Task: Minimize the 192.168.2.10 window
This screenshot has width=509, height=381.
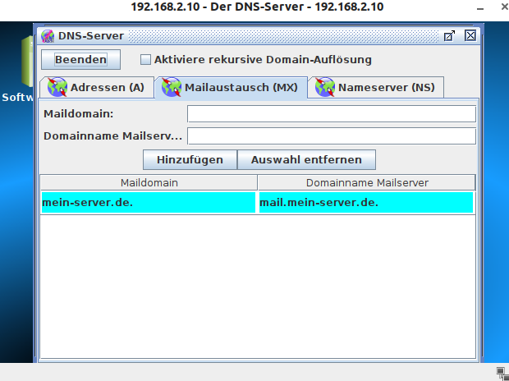Action: point(480,7)
